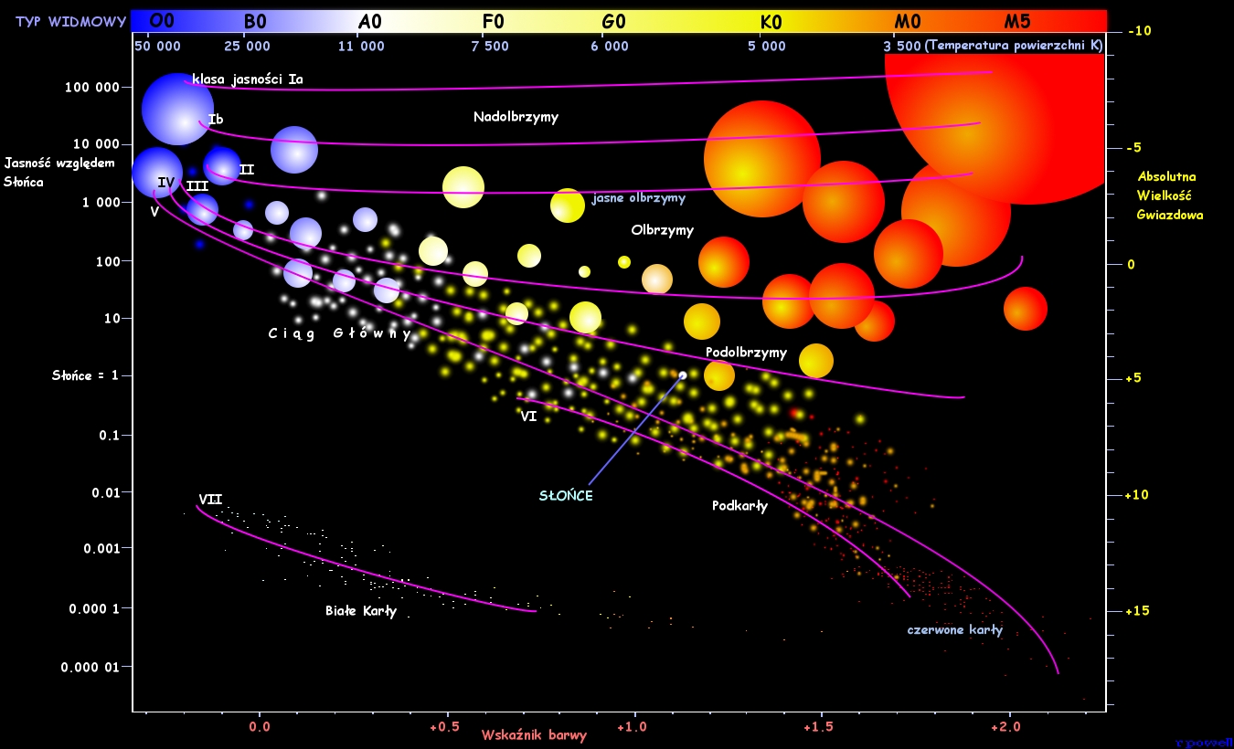Select the VII luminosity class label
This screenshot has height=749, width=1234.
point(210,499)
